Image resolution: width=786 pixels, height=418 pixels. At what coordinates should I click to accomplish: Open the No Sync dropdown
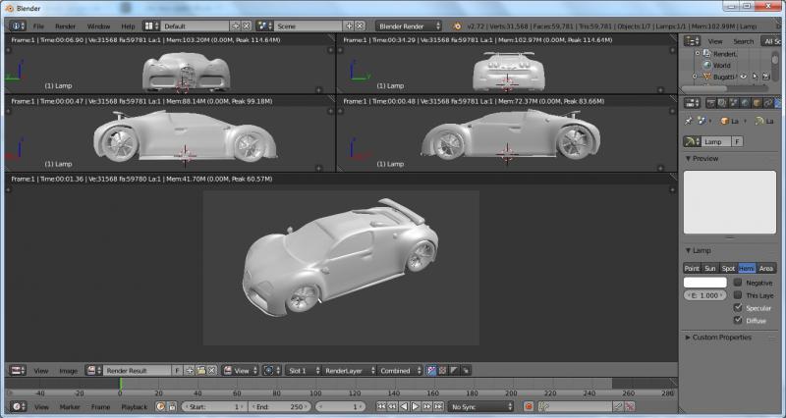point(481,406)
